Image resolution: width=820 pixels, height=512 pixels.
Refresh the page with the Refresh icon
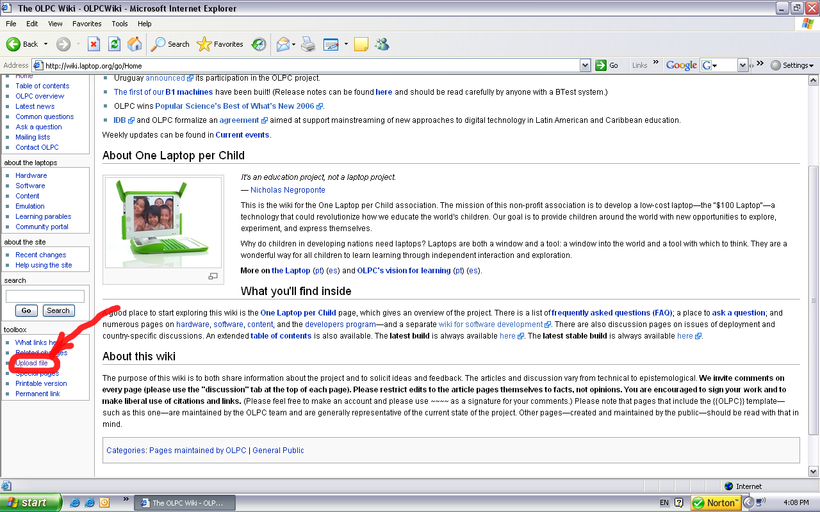click(114, 44)
